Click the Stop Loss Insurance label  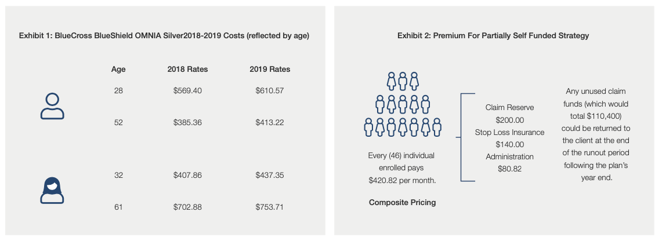pos(509,133)
